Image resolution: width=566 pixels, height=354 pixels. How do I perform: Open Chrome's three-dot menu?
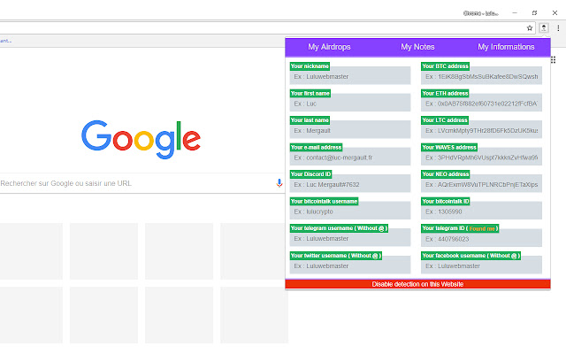coord(558,28)
